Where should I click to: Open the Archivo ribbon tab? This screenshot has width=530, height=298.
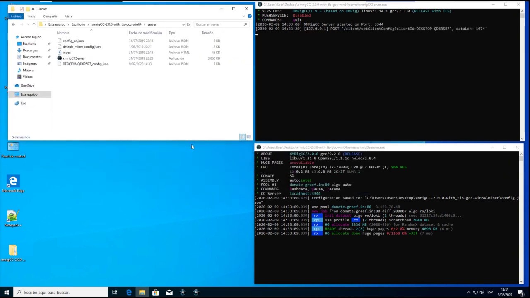coord(16,16)
